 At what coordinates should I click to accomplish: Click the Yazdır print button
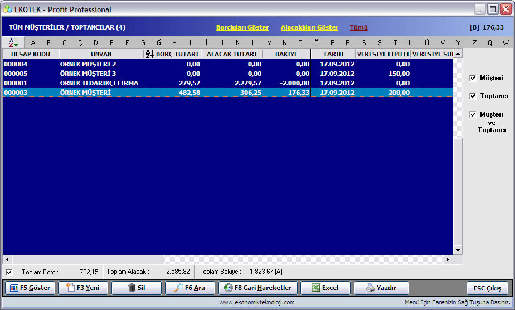(x=381, y=288)
